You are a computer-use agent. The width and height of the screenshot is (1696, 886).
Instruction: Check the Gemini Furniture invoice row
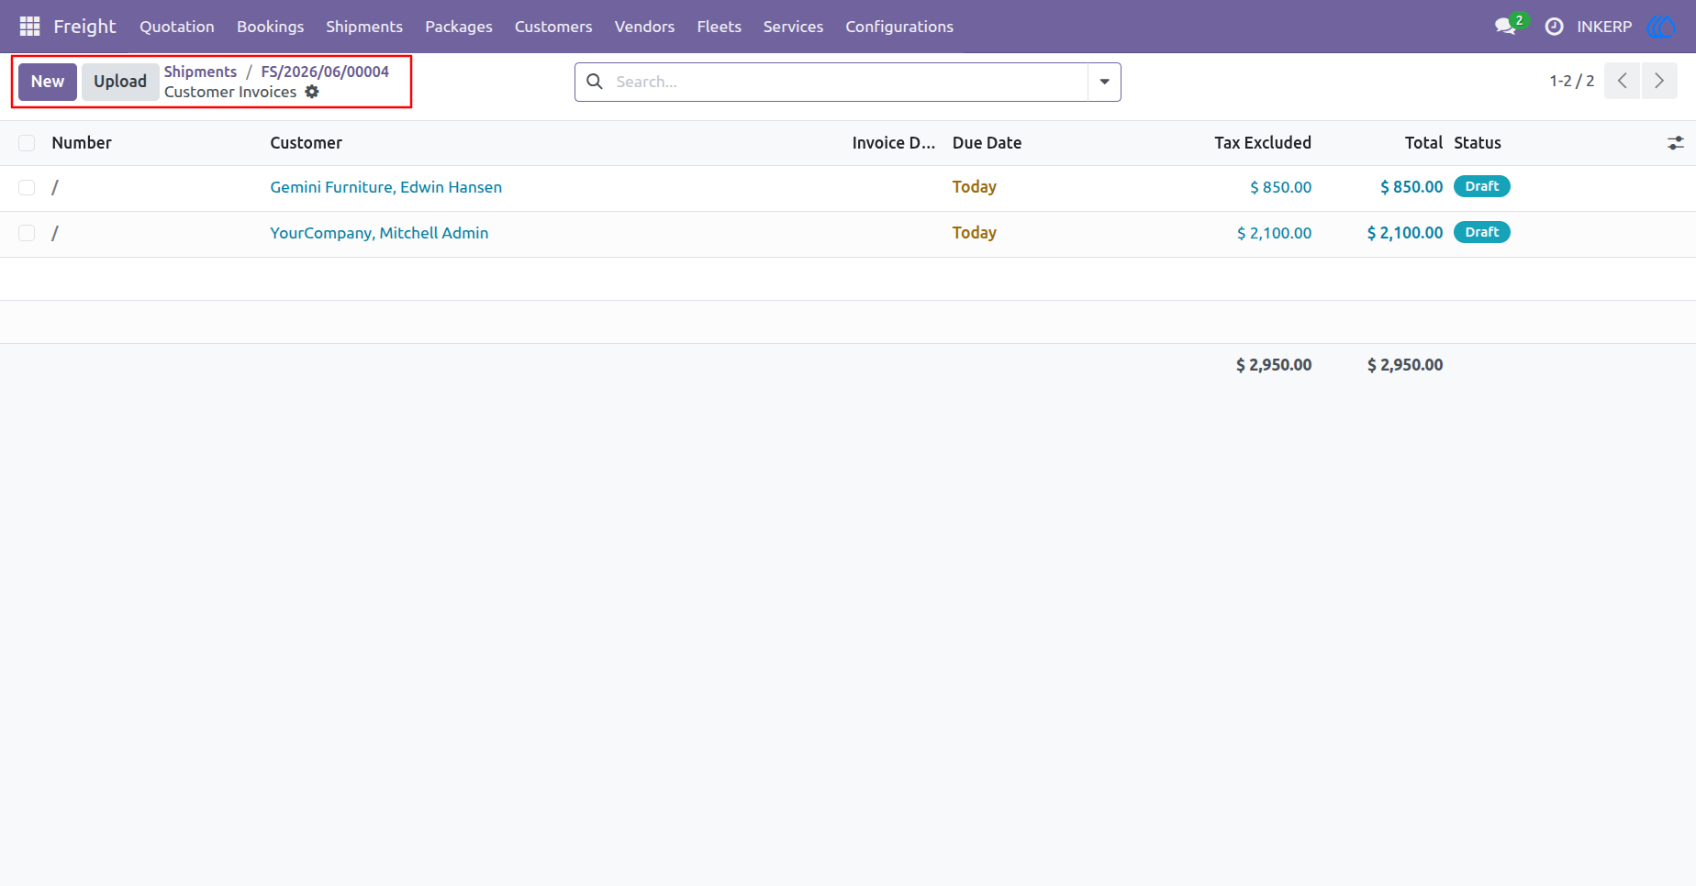pos(27,187)
